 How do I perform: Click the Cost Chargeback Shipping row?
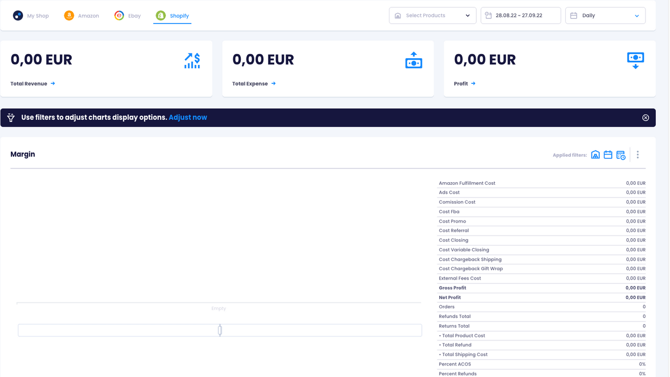tap(541, 259)
